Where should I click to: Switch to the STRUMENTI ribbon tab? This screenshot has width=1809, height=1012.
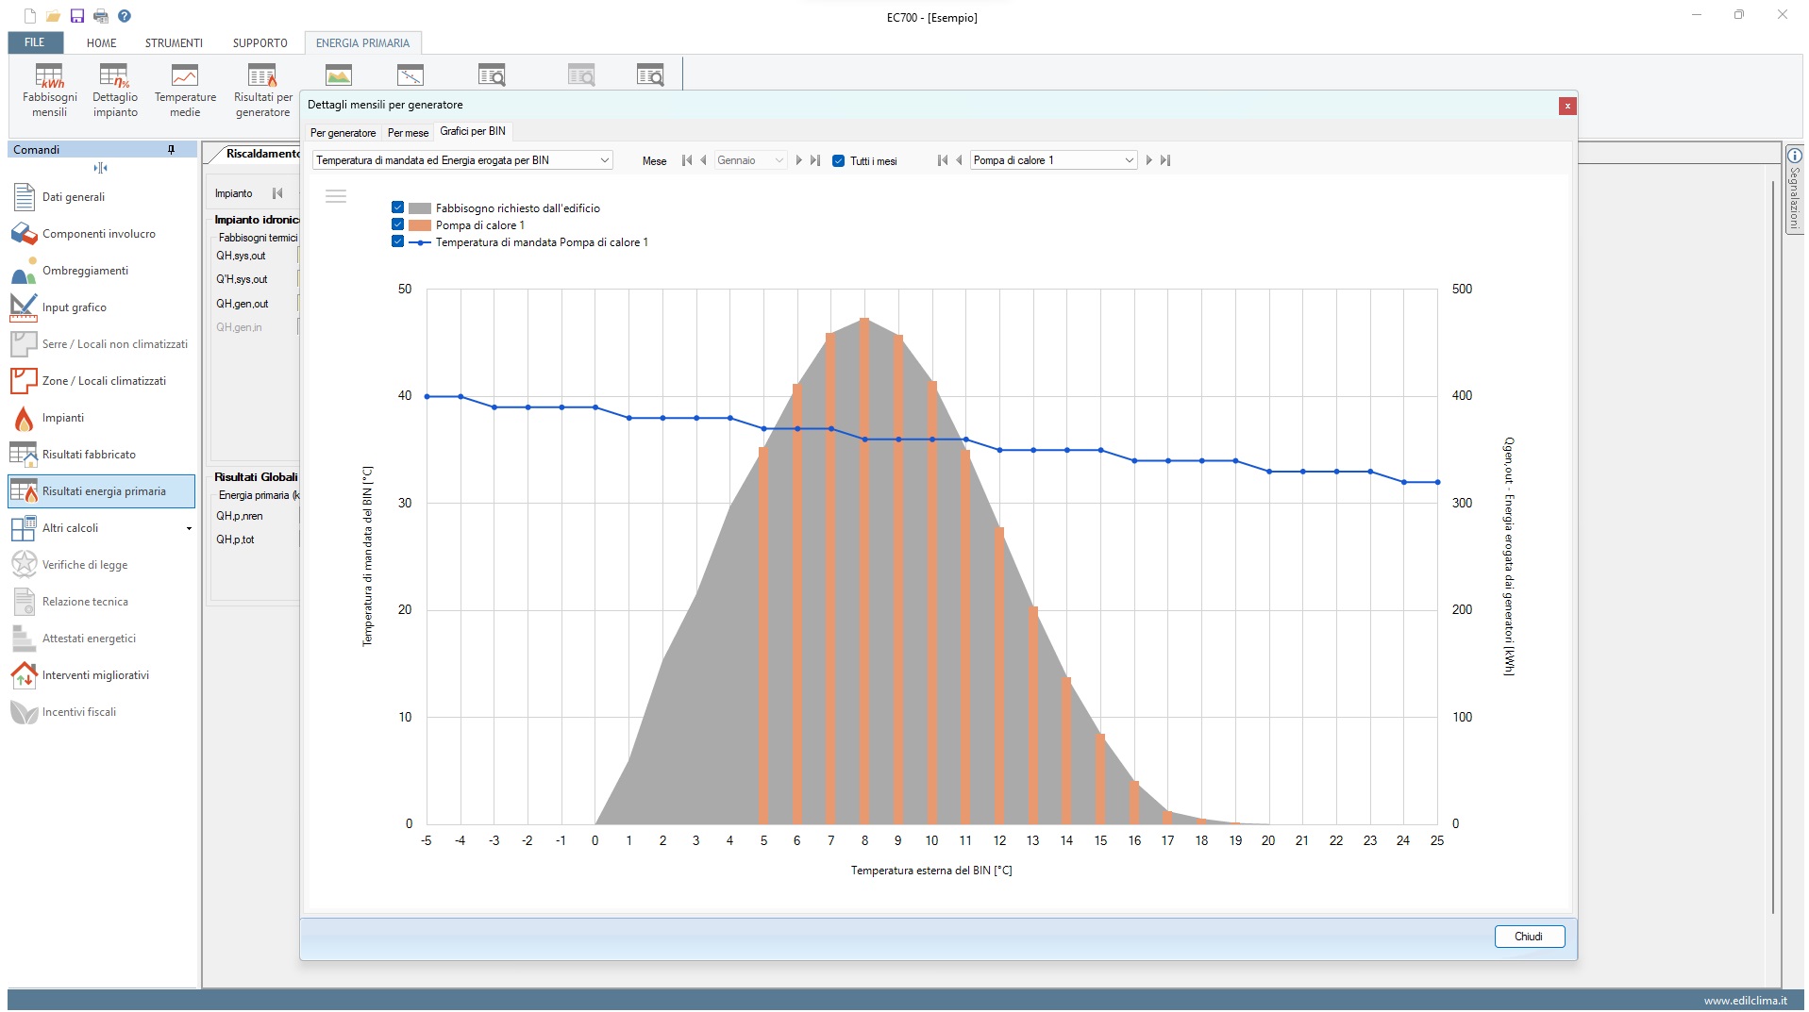pyautogui.click(x=174, y=42)
